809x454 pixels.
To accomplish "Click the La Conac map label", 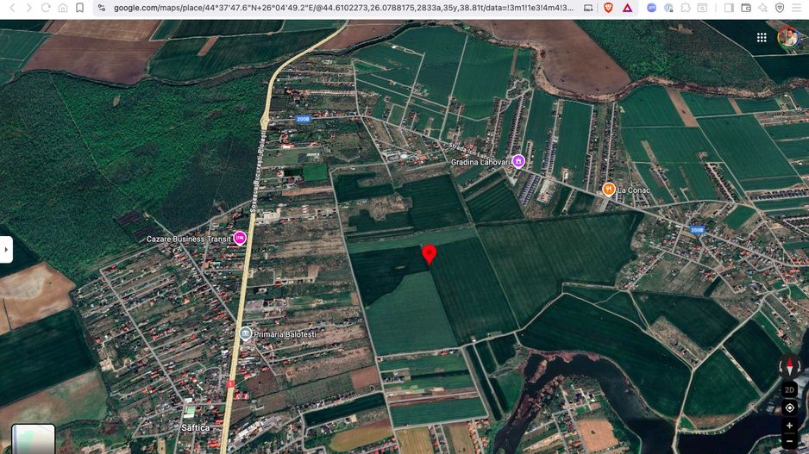I will click(x=634, y=190).
